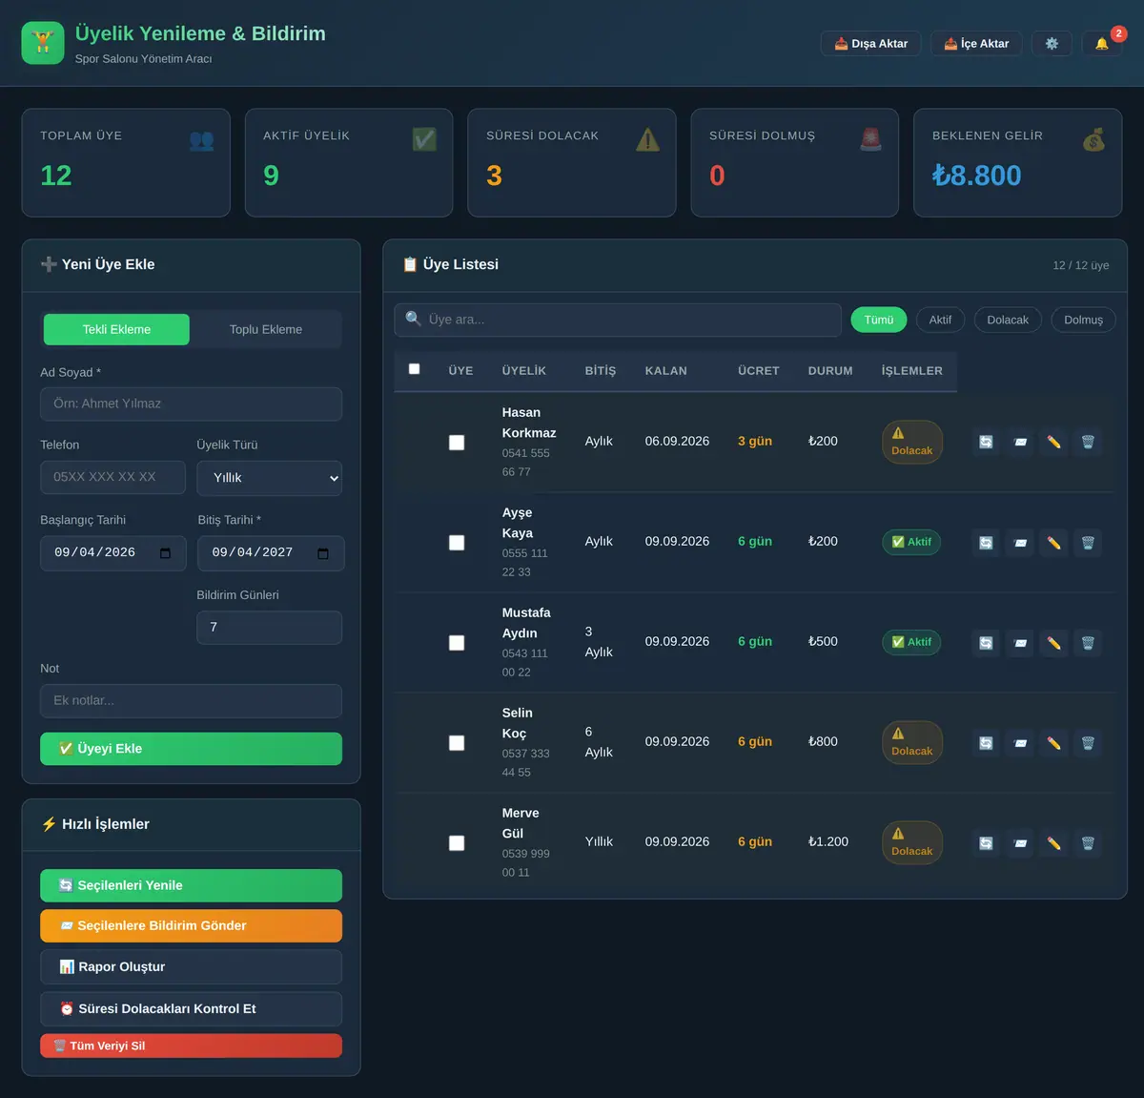This screenshot has height=1098, width=1144.
Task: Delete Hasan Korkmaz using the trash icon
Action: click(1088, 442)
